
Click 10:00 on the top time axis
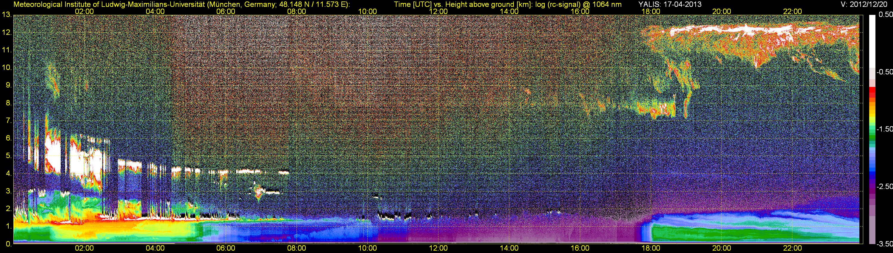367,11
